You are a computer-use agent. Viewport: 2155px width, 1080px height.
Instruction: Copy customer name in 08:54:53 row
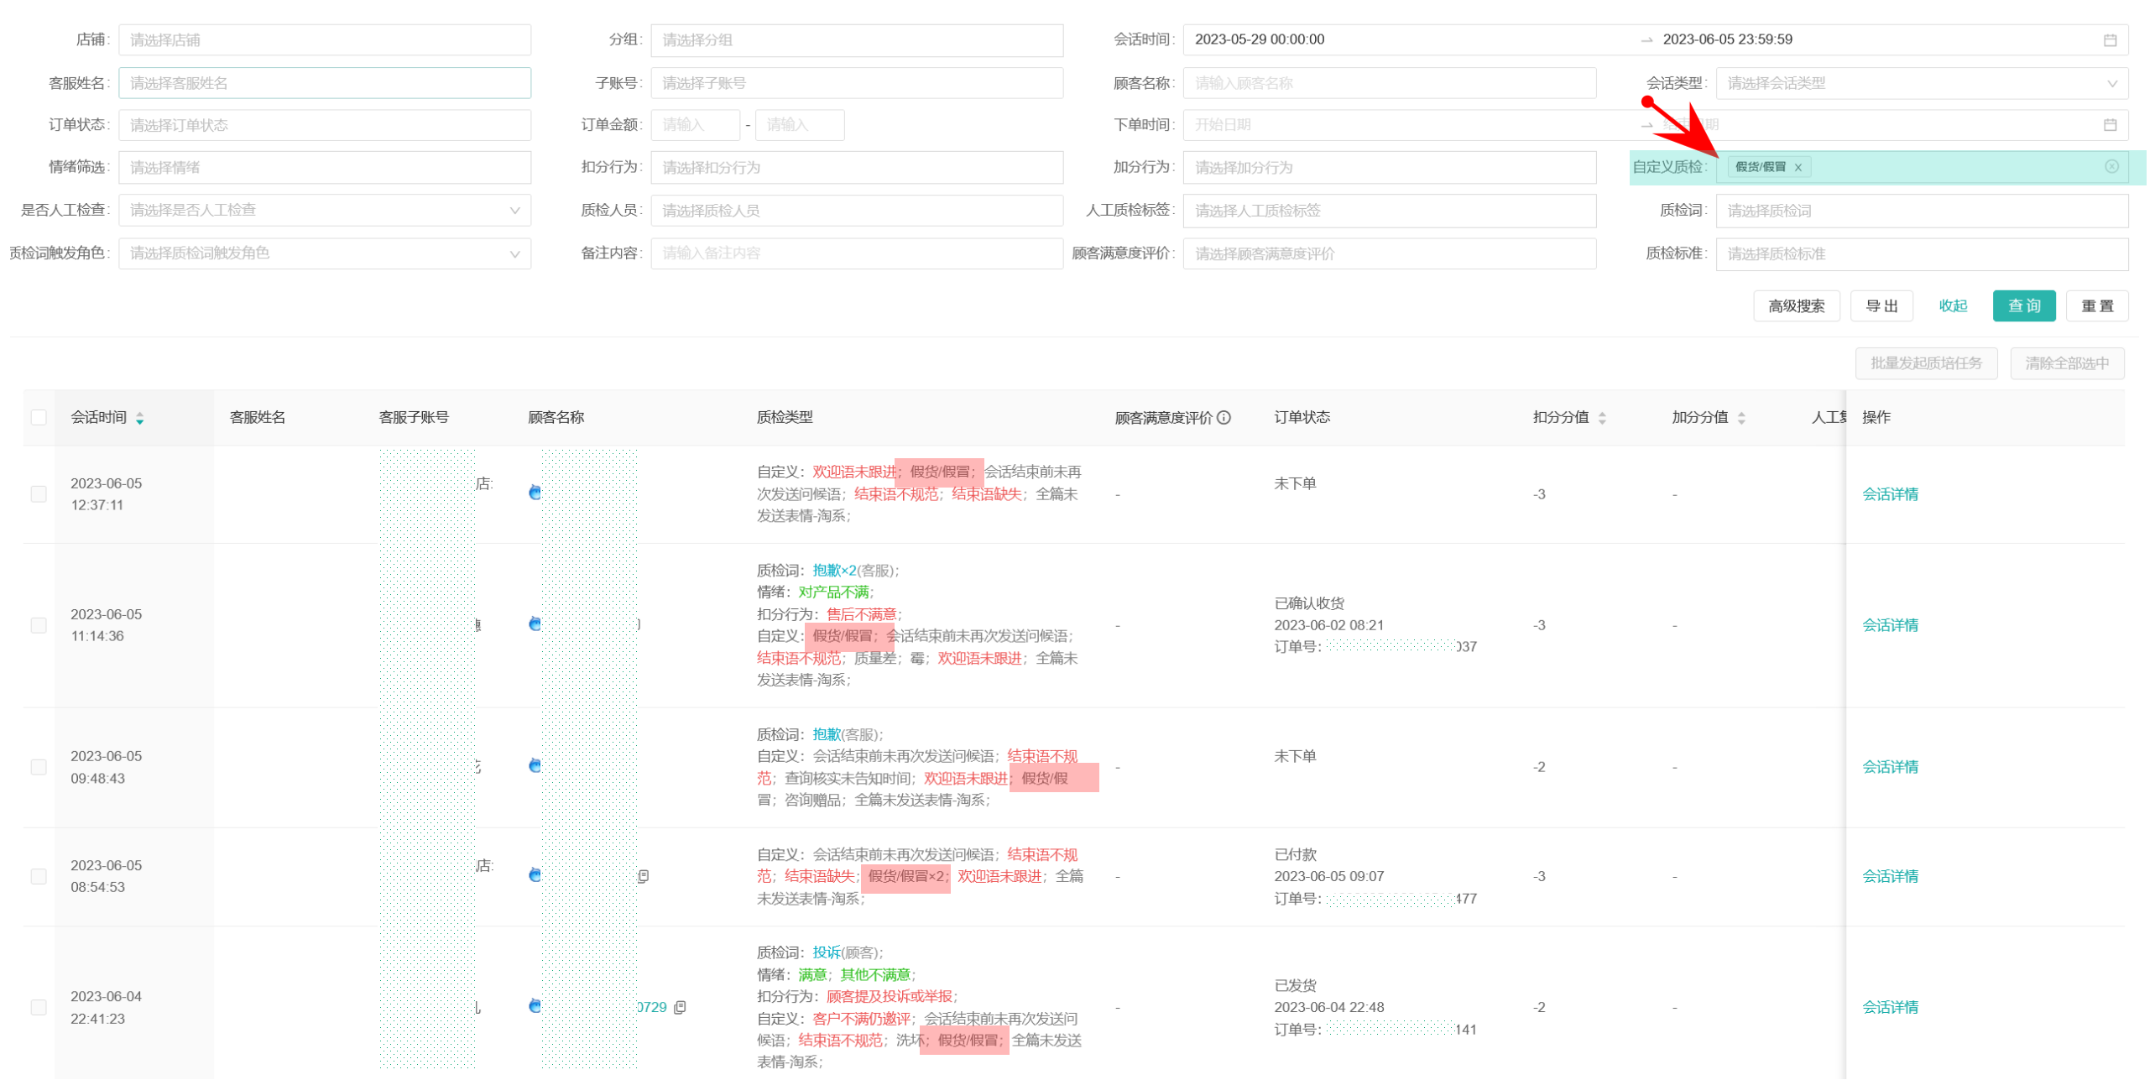(x=644, y=877)
